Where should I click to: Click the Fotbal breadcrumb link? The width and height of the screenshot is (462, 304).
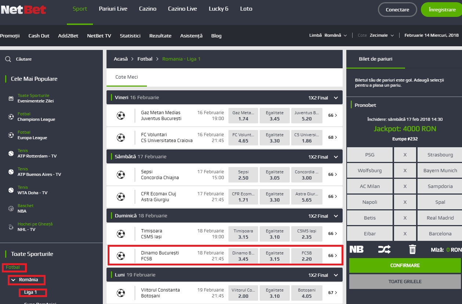[145, 59]
